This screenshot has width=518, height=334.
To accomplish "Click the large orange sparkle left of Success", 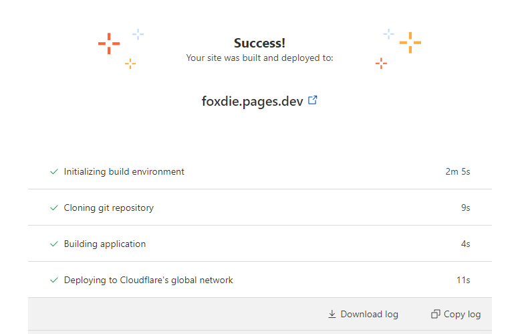I will click(109, 44).
